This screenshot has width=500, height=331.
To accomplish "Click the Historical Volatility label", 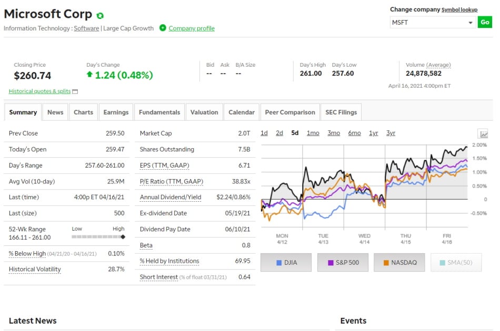I will (35, 269).
